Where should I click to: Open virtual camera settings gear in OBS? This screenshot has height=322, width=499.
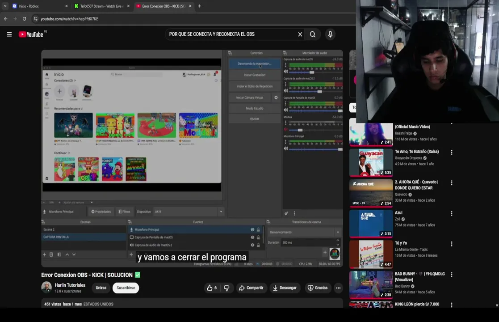(276, 97)
